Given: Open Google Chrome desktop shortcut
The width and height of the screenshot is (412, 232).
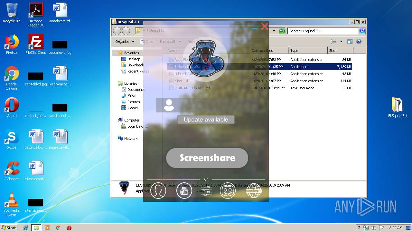Looking at the screenshot, I should (12, 78).
